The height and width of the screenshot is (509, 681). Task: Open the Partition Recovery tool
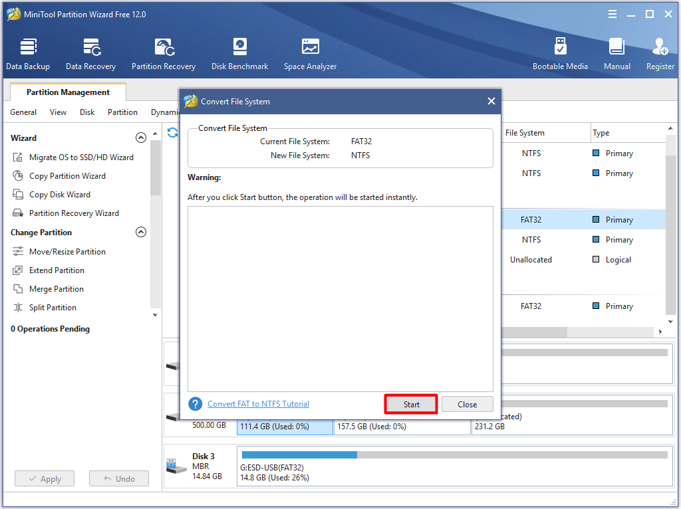coord(164,54)
